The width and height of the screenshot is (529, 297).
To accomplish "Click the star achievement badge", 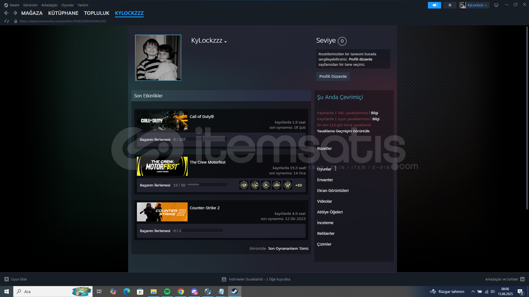I will coord(288,185).
